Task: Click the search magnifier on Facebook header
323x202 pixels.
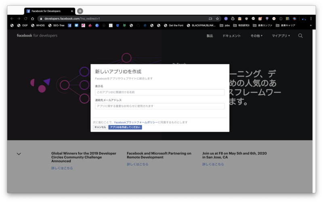Action: tap(300, 36)
